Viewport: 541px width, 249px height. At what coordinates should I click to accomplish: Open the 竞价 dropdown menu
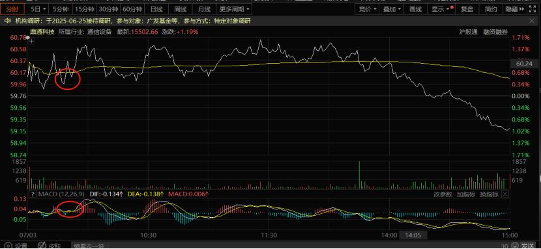tap(367, 9)
